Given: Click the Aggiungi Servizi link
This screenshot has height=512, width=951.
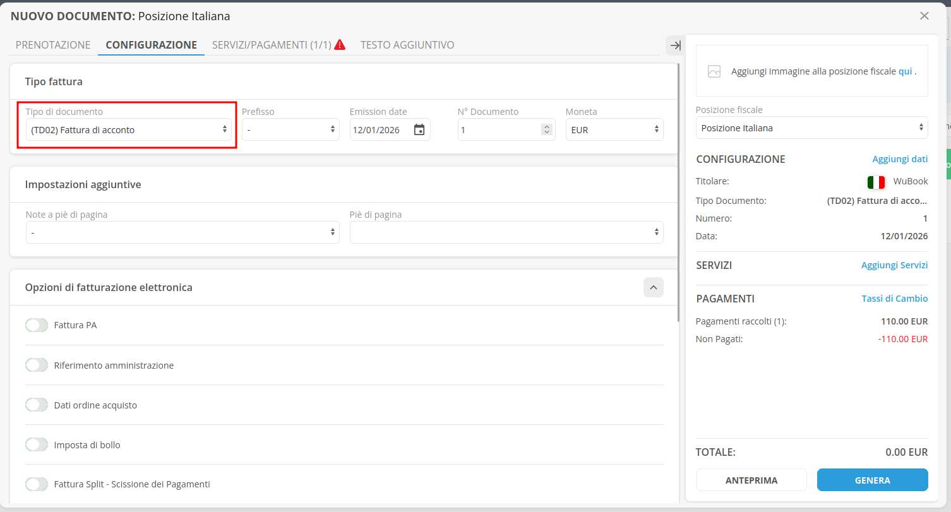Looking at the screenshot, I should pyautogui.click(x=894, y=265).
